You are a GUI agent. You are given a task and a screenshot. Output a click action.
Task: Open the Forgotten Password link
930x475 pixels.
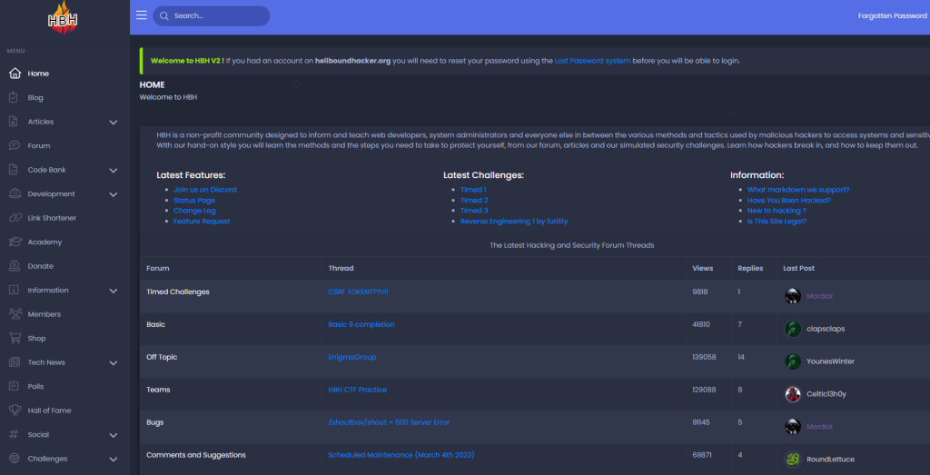[892, 15]
